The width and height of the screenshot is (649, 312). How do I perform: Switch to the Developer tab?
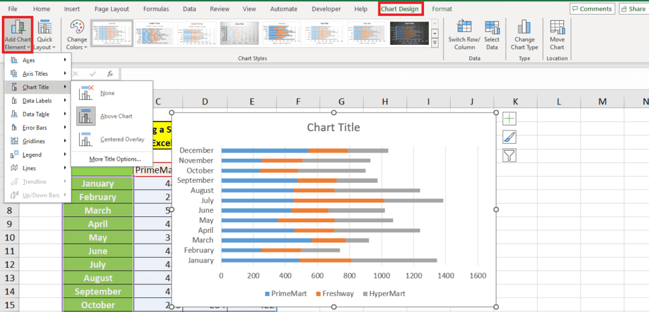(326, 9)
